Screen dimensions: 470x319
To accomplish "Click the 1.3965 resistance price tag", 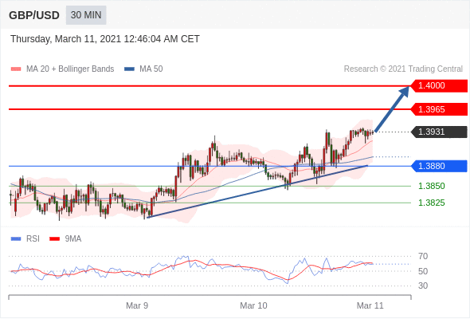I will click(x=439, y=109).
